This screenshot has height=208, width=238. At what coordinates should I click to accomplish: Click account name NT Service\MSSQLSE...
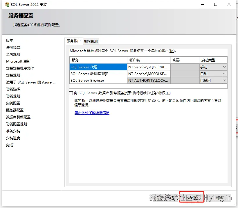(x=149, y=74)
